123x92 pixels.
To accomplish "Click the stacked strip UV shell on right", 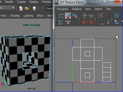I will pos(107,72).
